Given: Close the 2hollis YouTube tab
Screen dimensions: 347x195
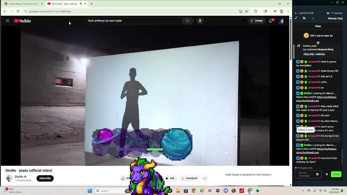Looking at the screenshot, I should (85, 4).
